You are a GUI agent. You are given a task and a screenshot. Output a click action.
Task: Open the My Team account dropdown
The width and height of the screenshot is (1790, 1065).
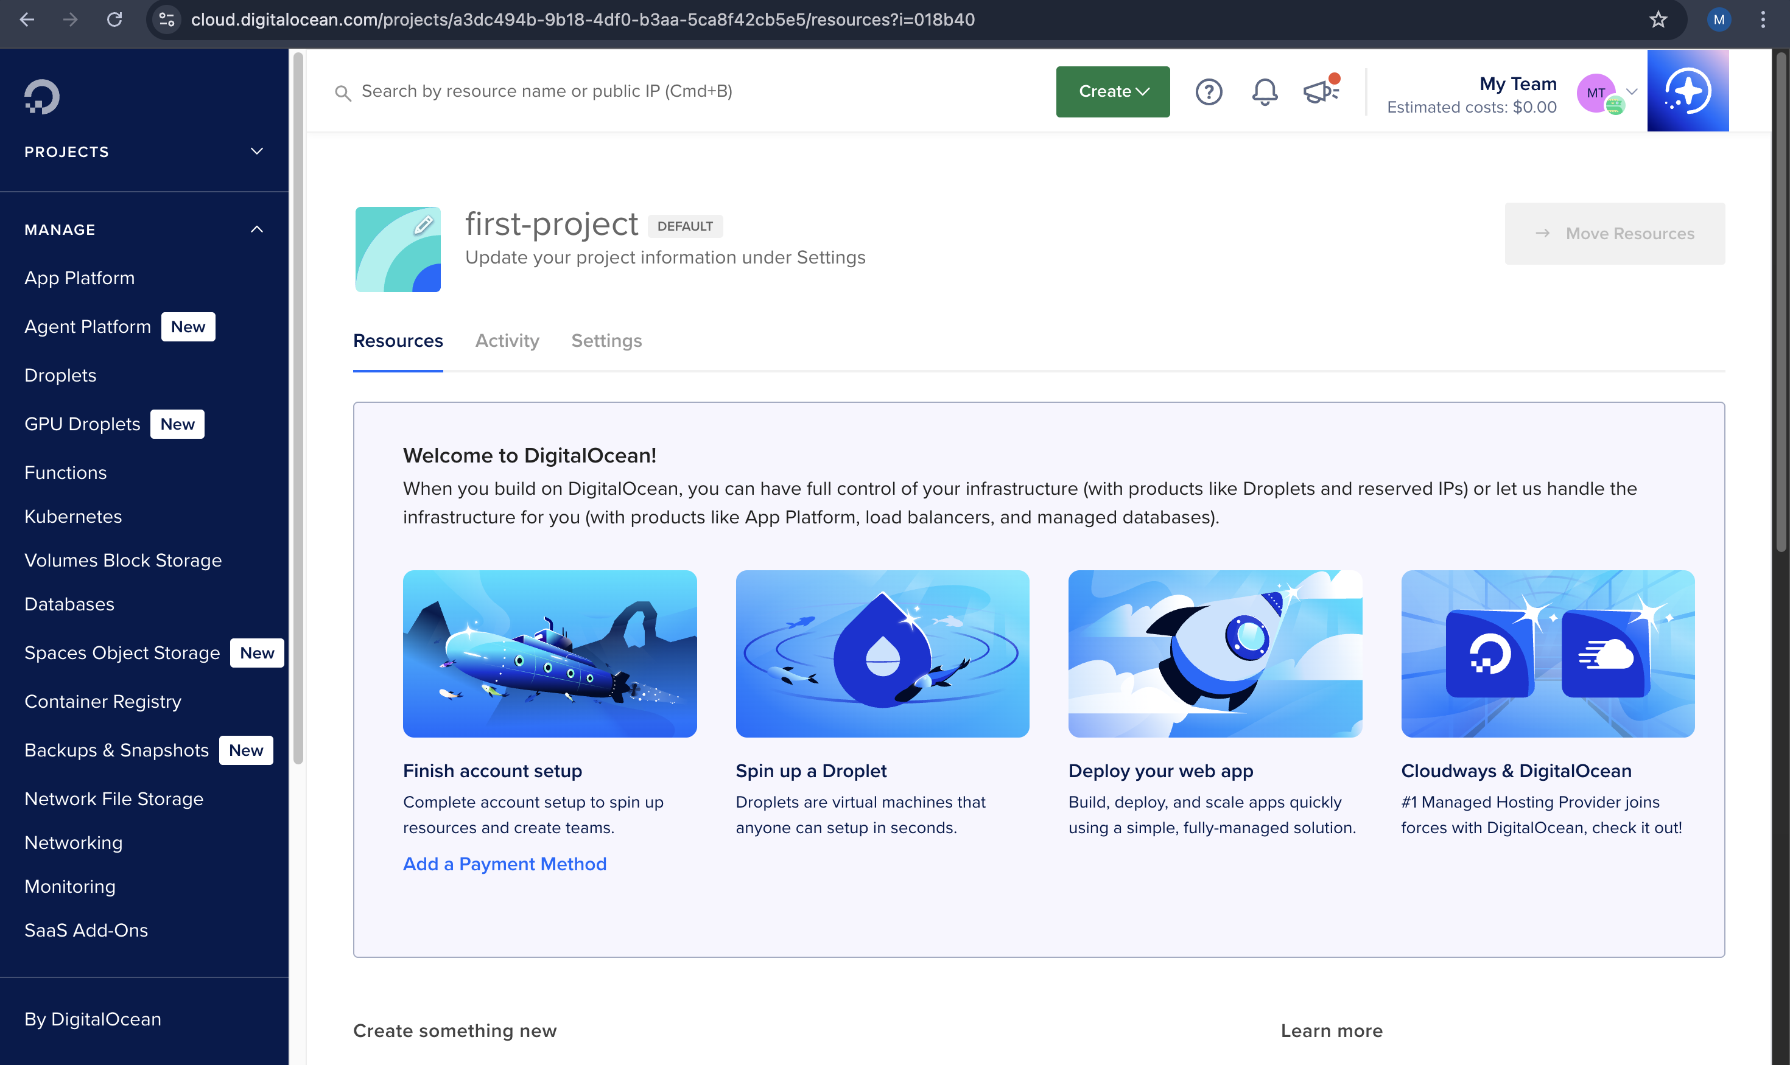point(1630,92)
